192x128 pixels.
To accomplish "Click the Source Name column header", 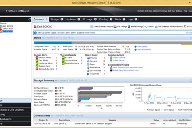I will point(64,120).
